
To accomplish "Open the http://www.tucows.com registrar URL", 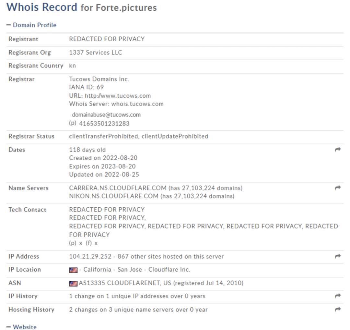I will (118, 96).
